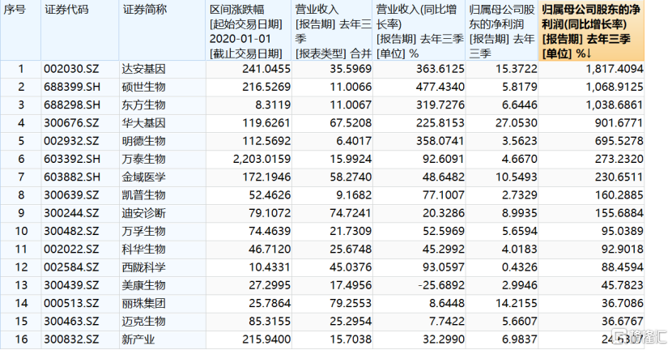
Task: Select the 区间涨跌幅 column header
Action: [249, 31]
